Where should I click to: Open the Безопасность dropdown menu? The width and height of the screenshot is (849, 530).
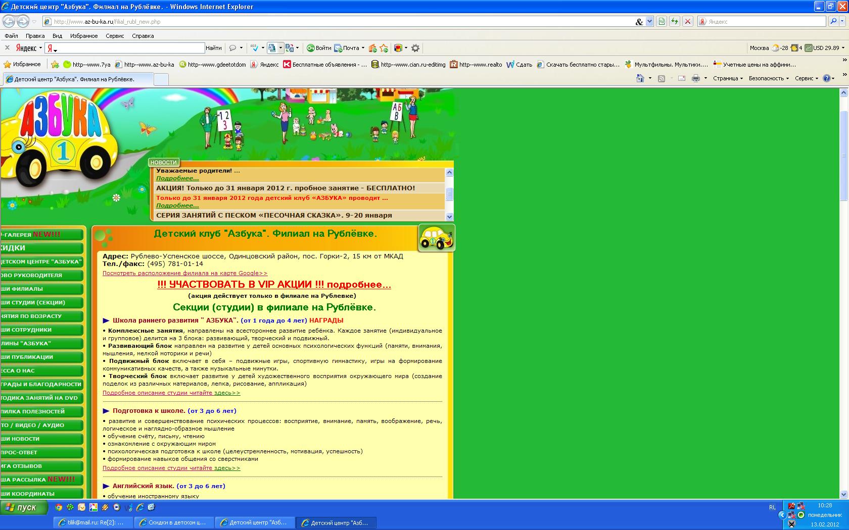point(768,78)
